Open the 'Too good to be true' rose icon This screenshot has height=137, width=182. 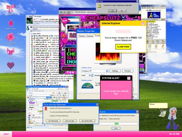click(x=10, y=37)
